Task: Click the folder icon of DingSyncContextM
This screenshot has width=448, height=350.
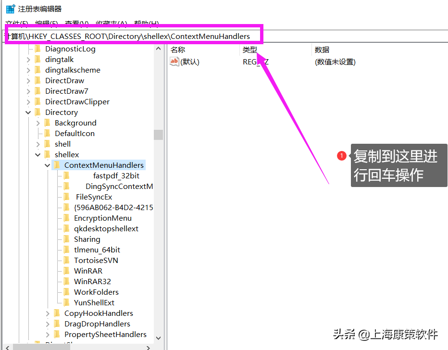Action: [66, 186]
